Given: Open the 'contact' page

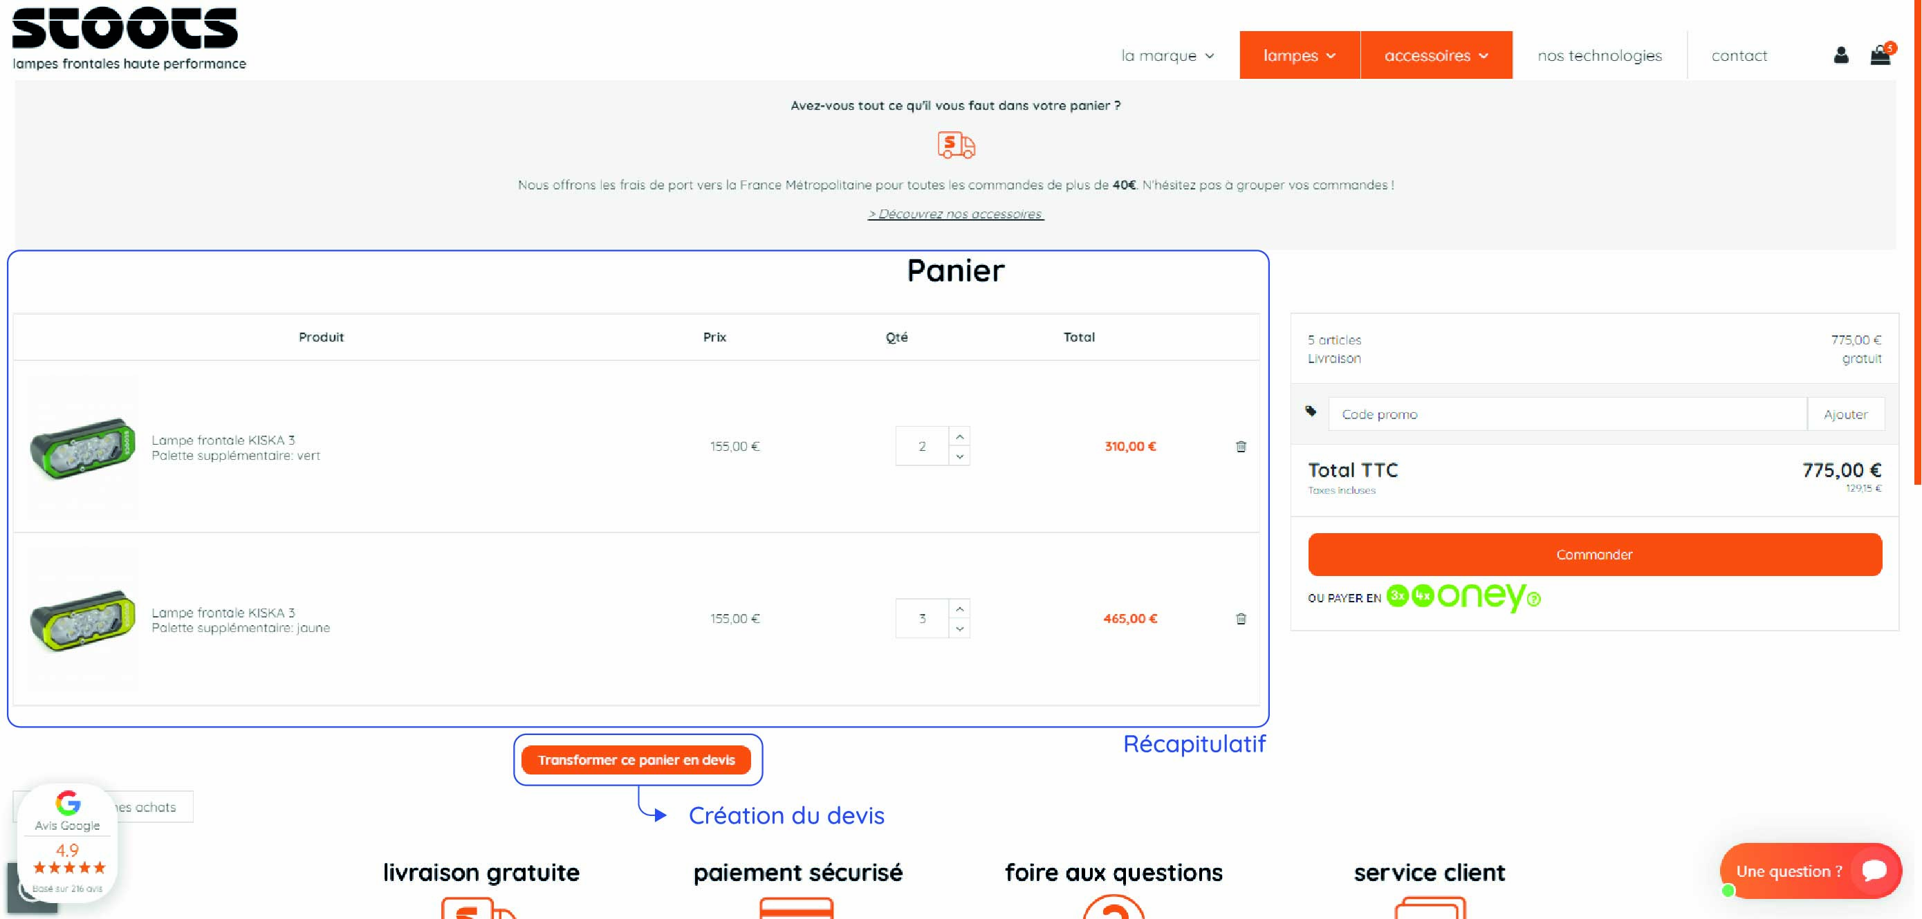Looking at the screenshot, I should coord(1739,55).
